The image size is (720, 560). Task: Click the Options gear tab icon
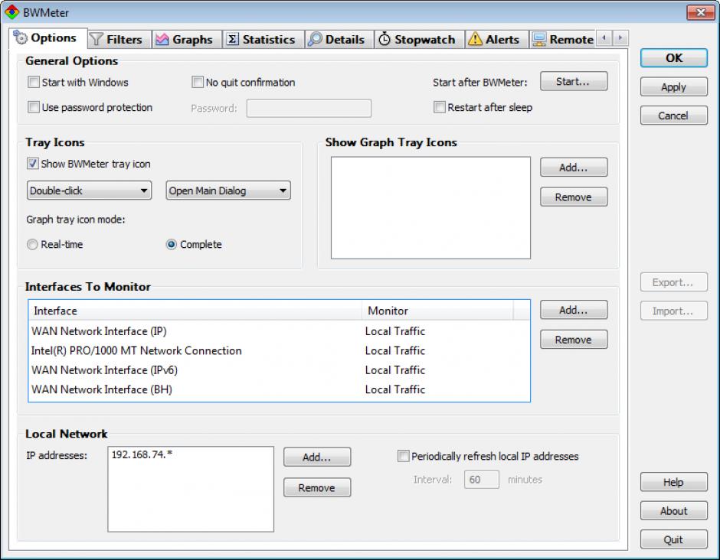tap(20, 37)
